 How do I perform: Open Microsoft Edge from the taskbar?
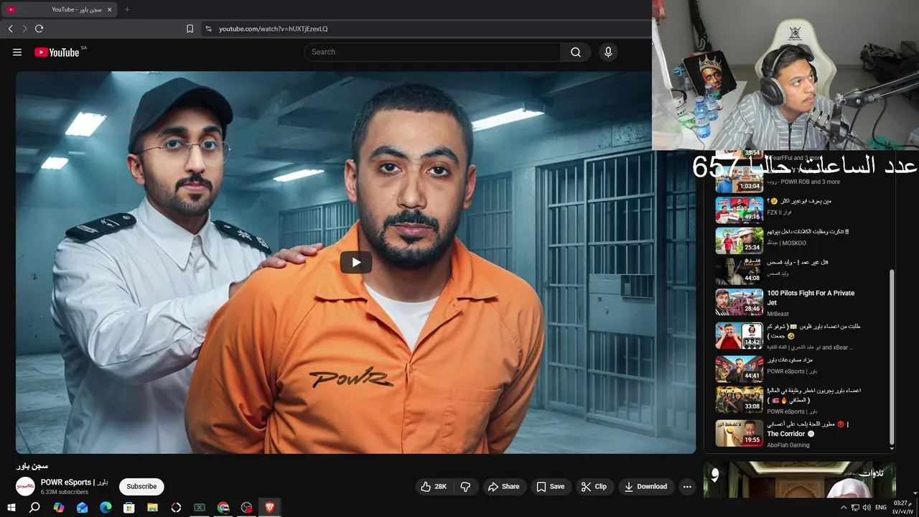pyautogui.click(x=106, y=508)
